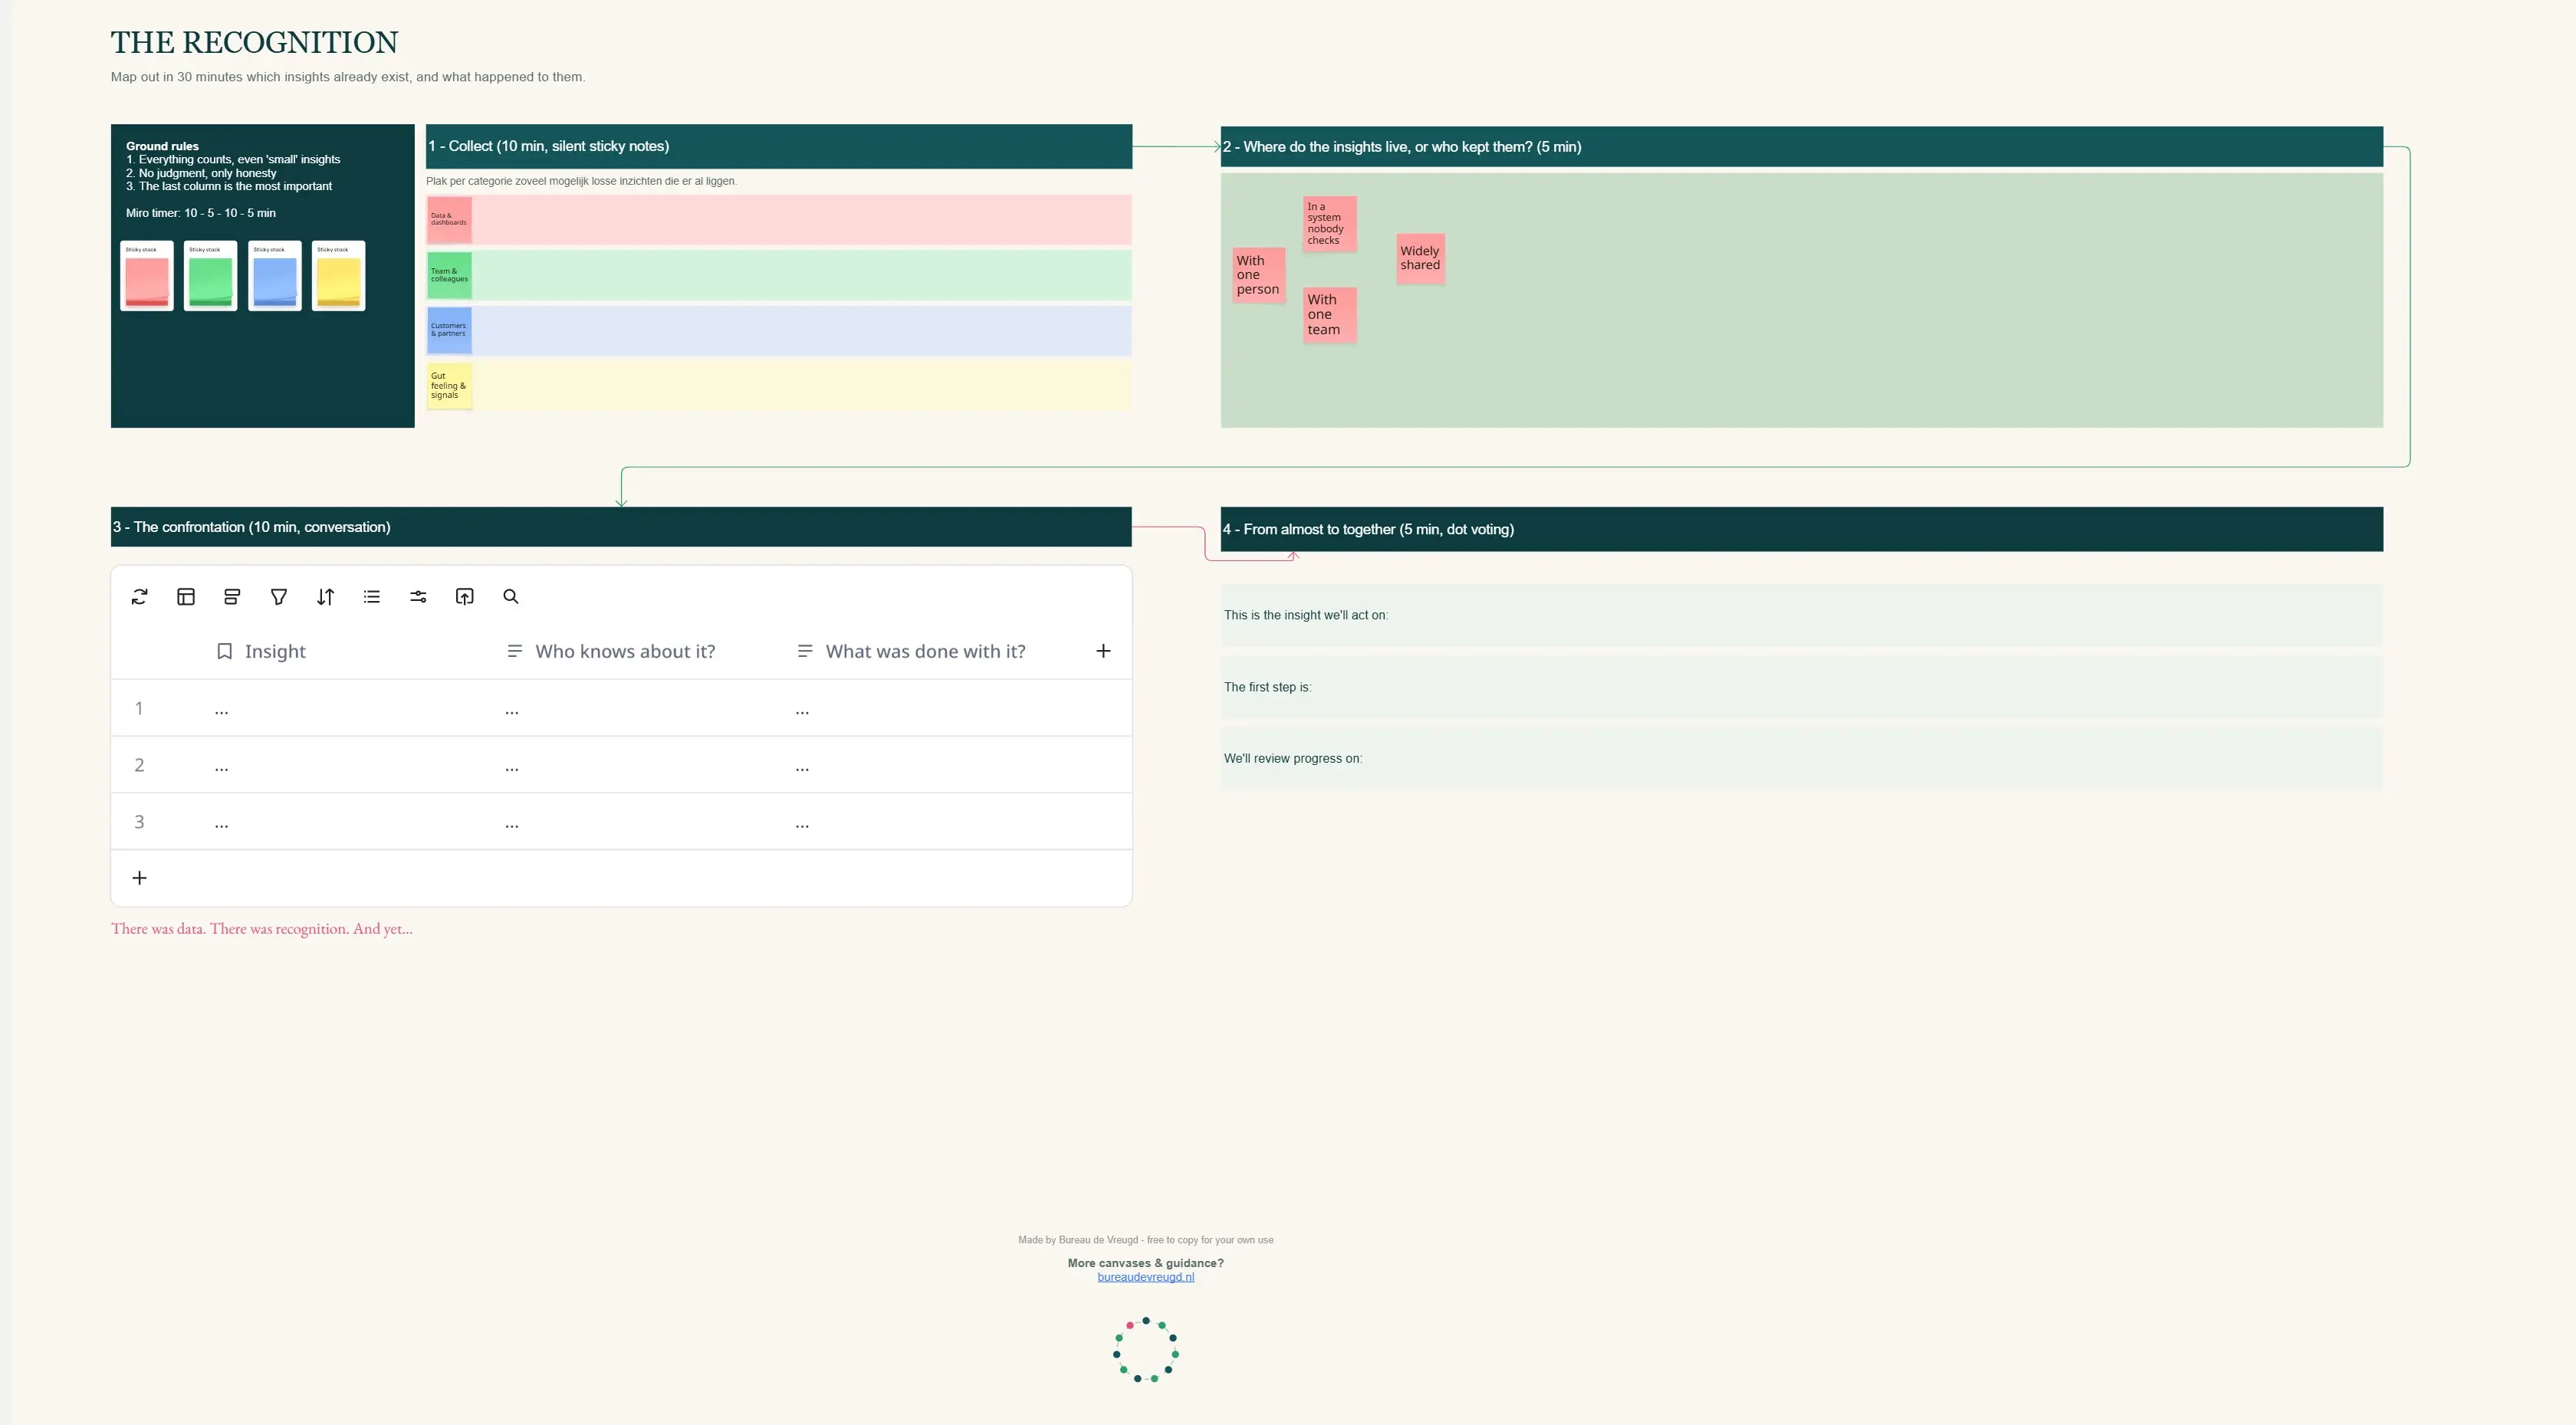Select the 'Data & dashboards' sticky note

click(449, 220)
